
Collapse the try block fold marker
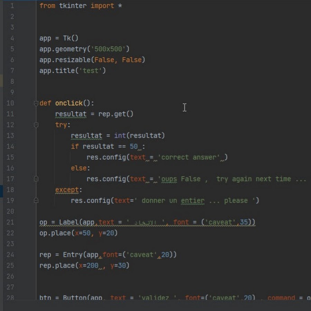point(36,125)
